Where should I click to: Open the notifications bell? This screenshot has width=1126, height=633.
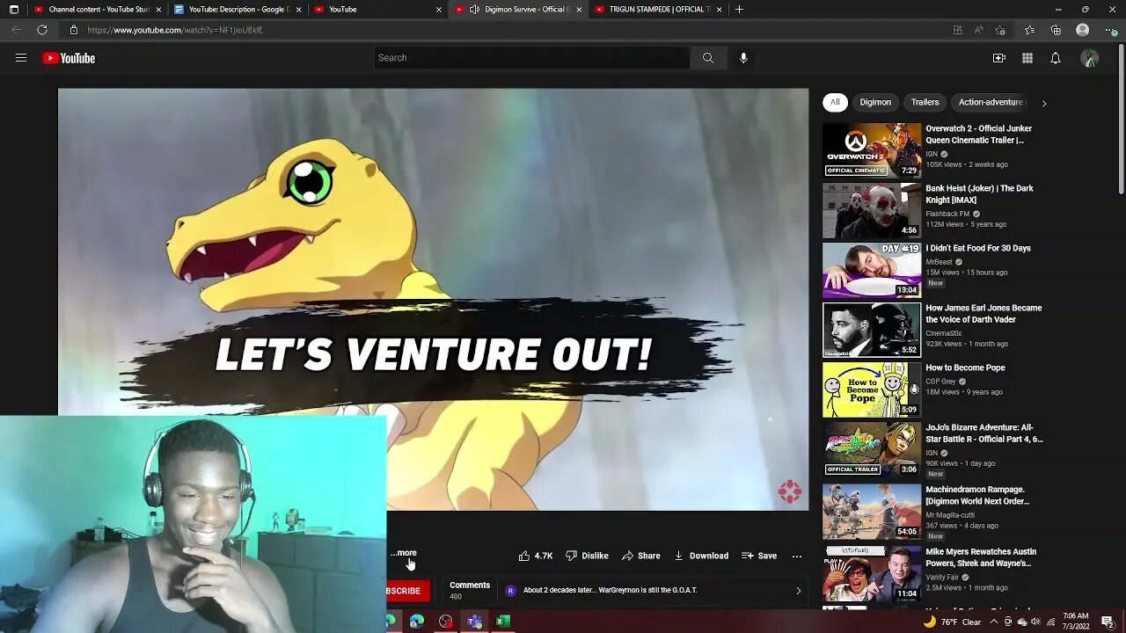coord(1056,58)
